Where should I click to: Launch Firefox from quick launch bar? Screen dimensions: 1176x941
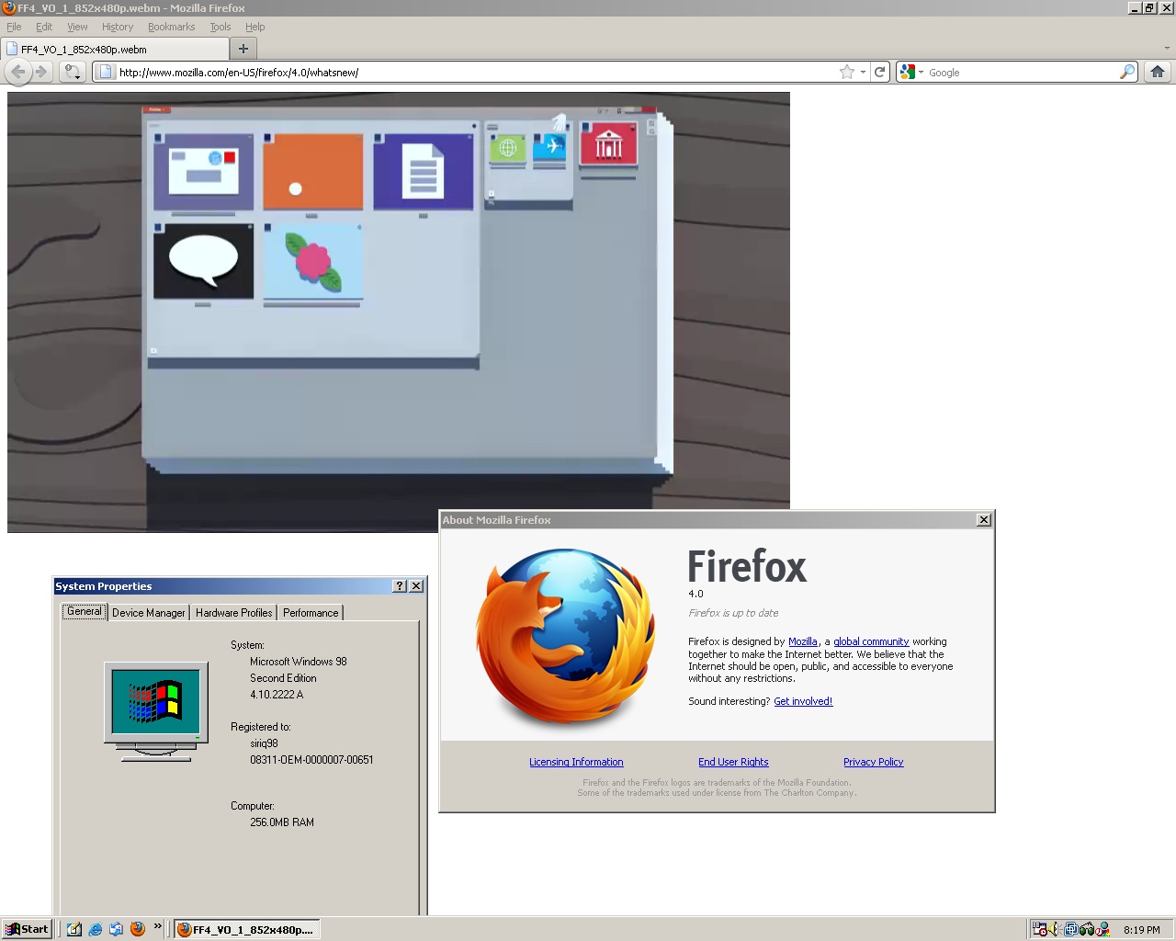click(138, 929)
